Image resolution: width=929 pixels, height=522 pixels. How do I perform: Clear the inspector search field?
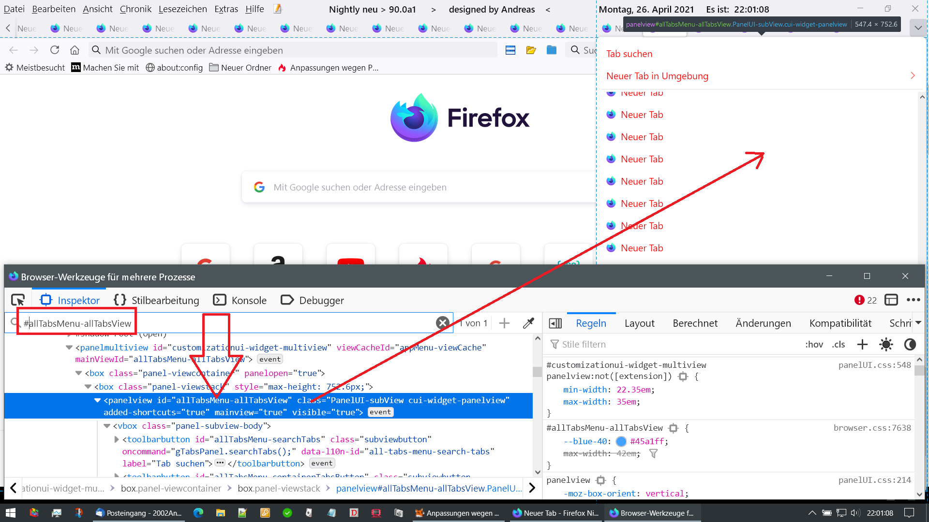click(442, 323)
